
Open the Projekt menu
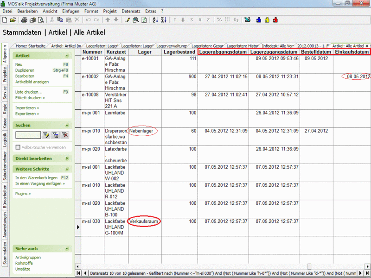tap(110, 11)
